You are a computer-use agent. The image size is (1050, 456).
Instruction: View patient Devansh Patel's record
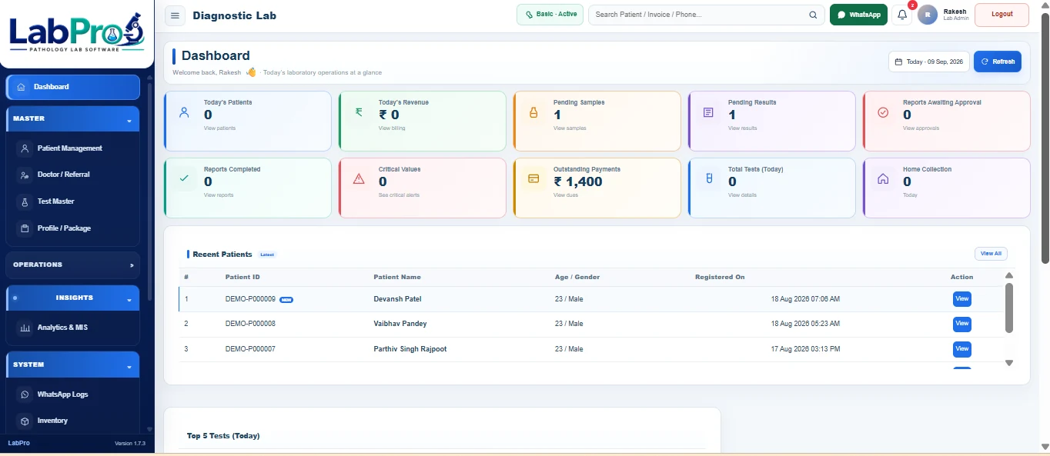[x=961, y=299]
